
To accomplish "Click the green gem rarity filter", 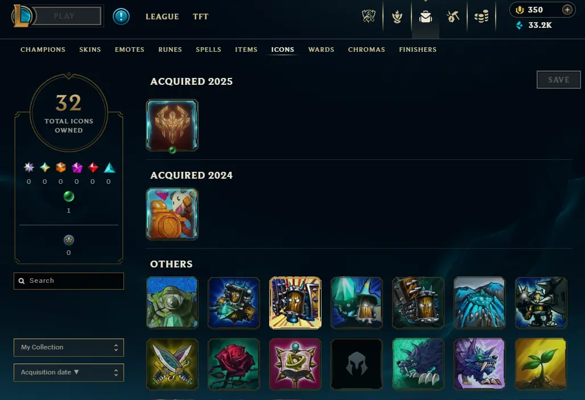I will 69,196.
